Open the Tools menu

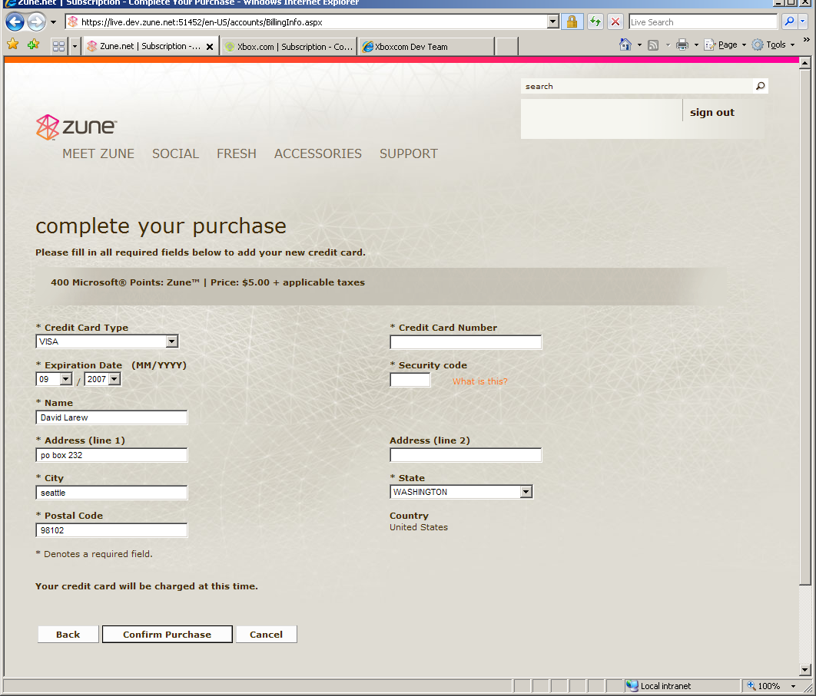773,45
